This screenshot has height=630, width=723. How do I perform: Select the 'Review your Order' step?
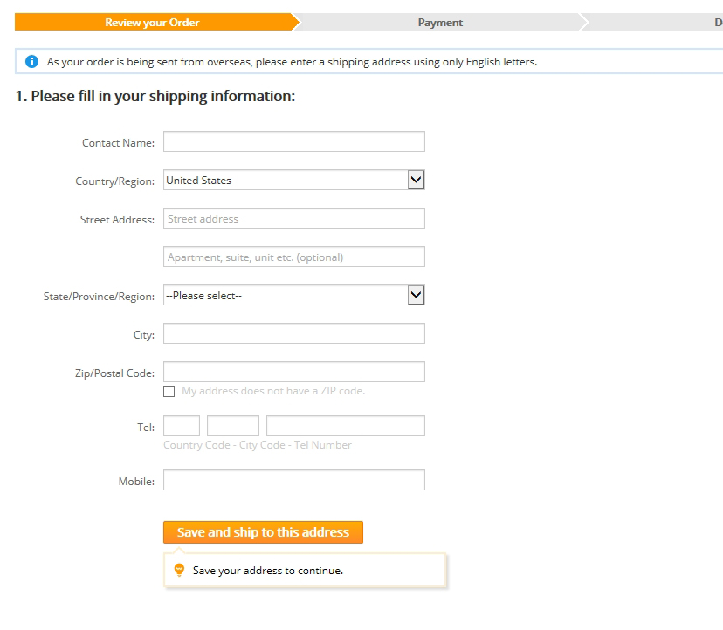pos(152,23)
